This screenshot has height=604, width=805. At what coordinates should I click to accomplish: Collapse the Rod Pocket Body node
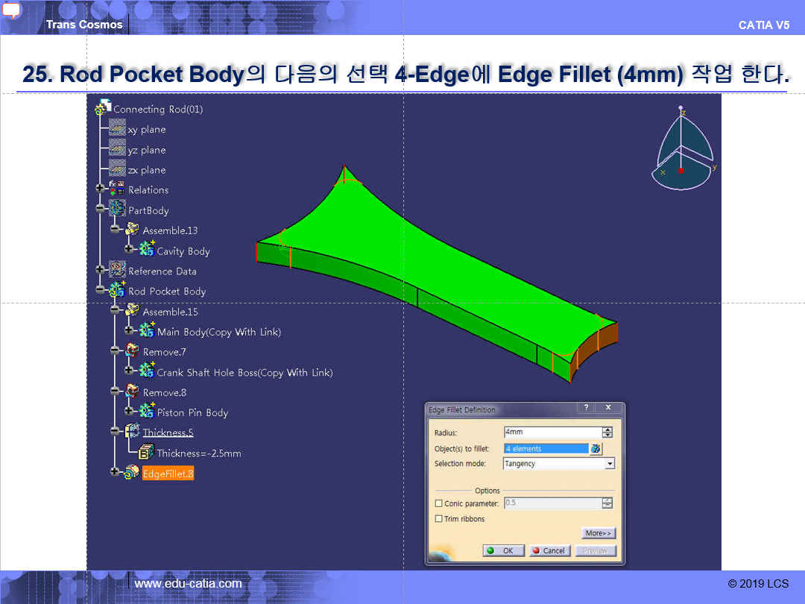(x=100, y=291)
